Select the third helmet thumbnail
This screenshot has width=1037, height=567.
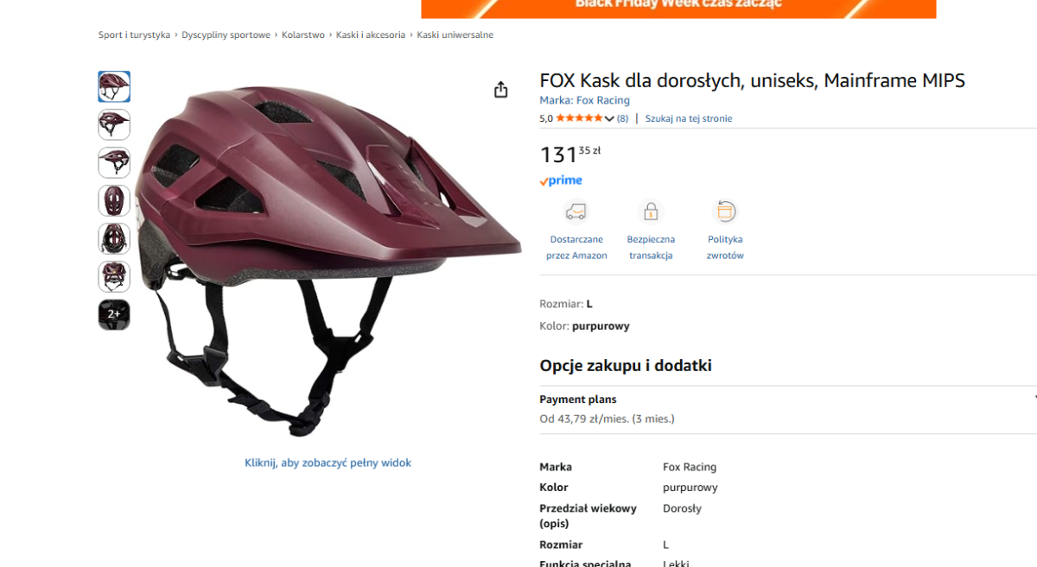(x=114, y=162)
